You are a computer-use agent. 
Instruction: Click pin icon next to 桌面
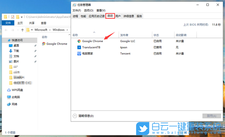click(x=35, y=46)
